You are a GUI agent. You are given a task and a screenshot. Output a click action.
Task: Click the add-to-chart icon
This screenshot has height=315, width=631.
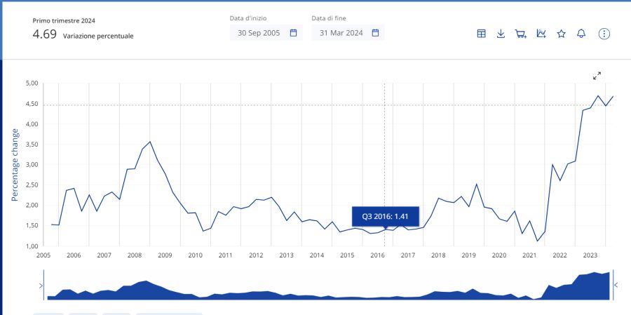[x=541, y=34]
